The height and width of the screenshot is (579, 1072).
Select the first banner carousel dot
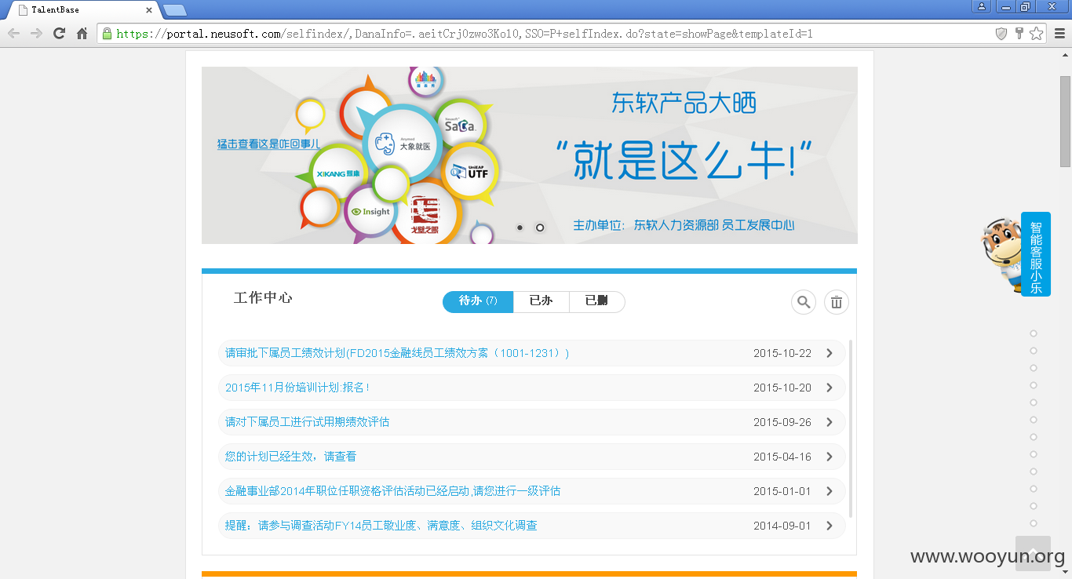(x=520, y=228)
